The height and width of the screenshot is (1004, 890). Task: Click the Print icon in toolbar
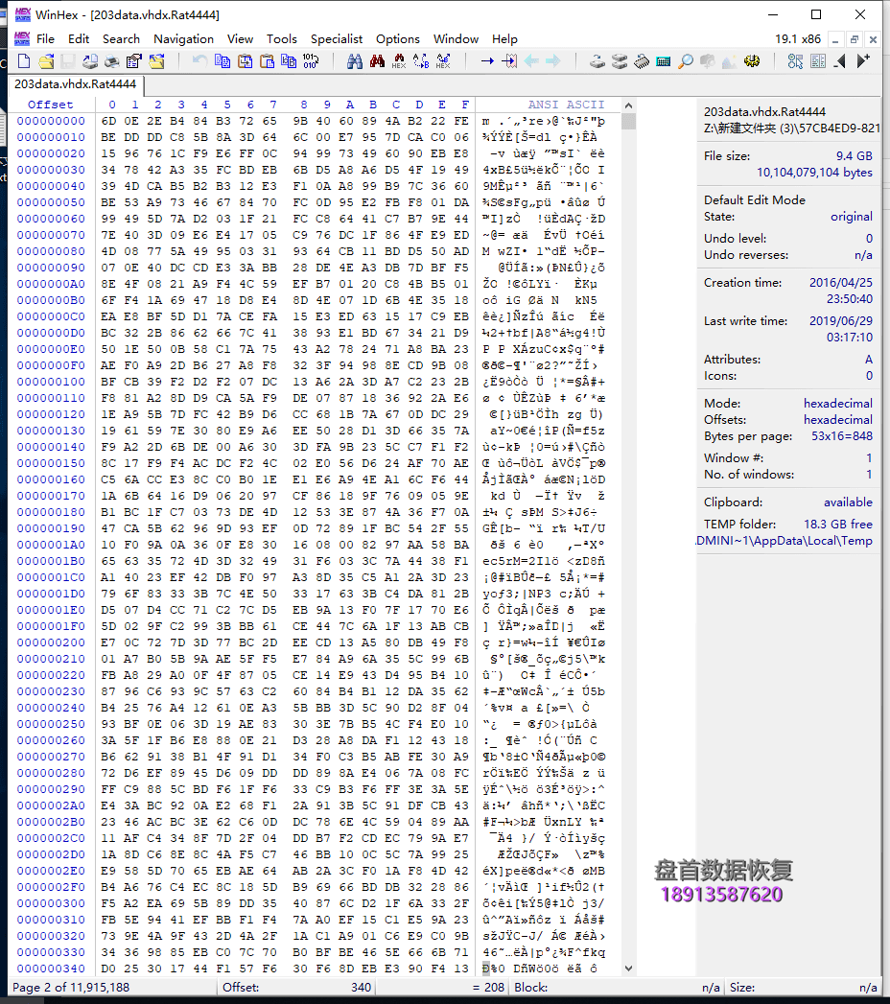[112, 61]
